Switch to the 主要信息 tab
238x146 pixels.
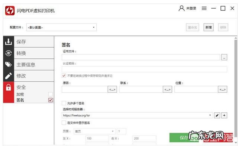click(x=34, y=65)
